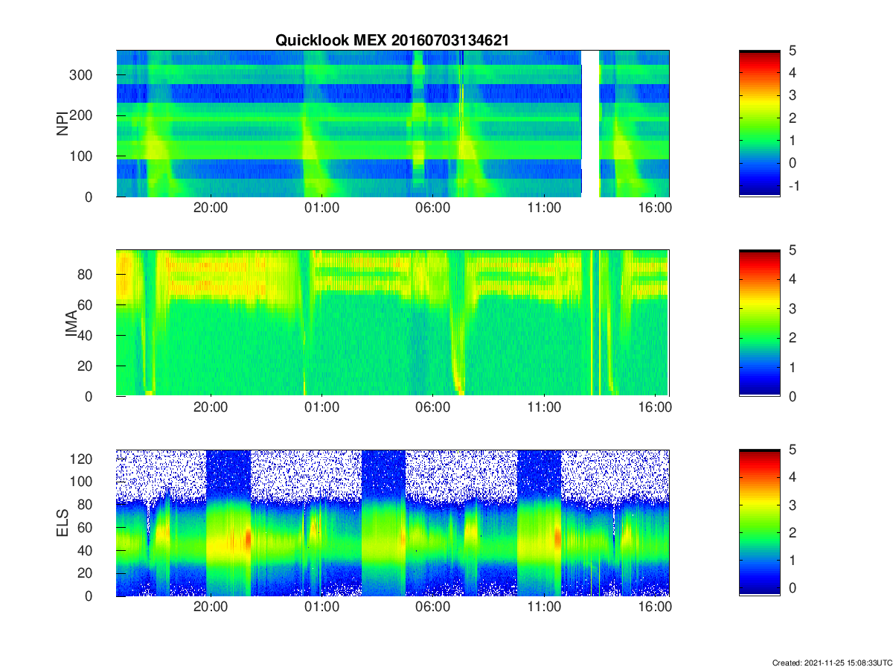
Task: Click the 3 label on NPI colorbar
Action: (x=793, y=95)
